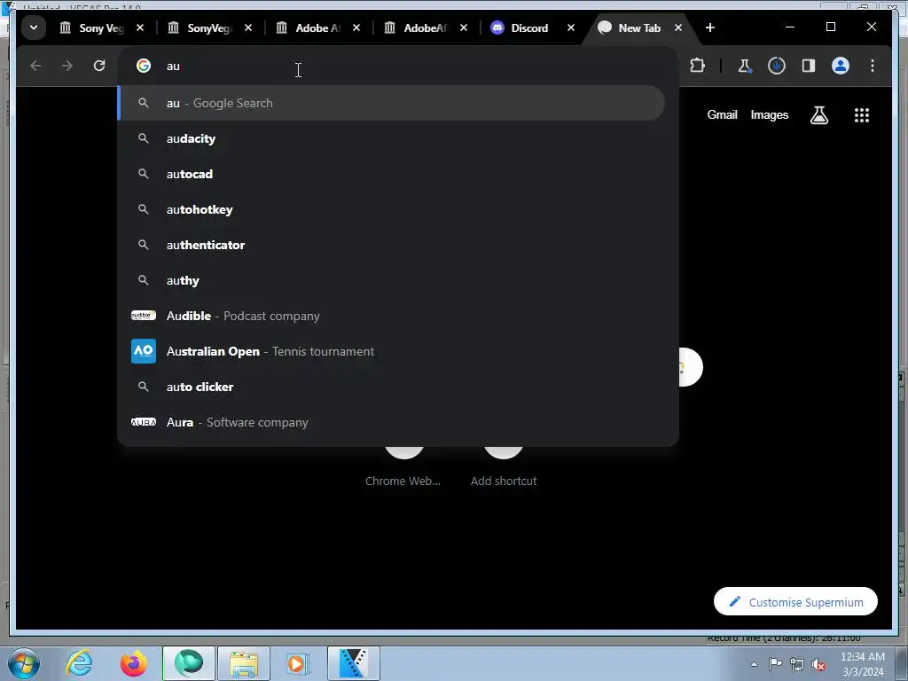Go back with the back arrow
This screenshot has height=681, width=908.
[35, 66]
